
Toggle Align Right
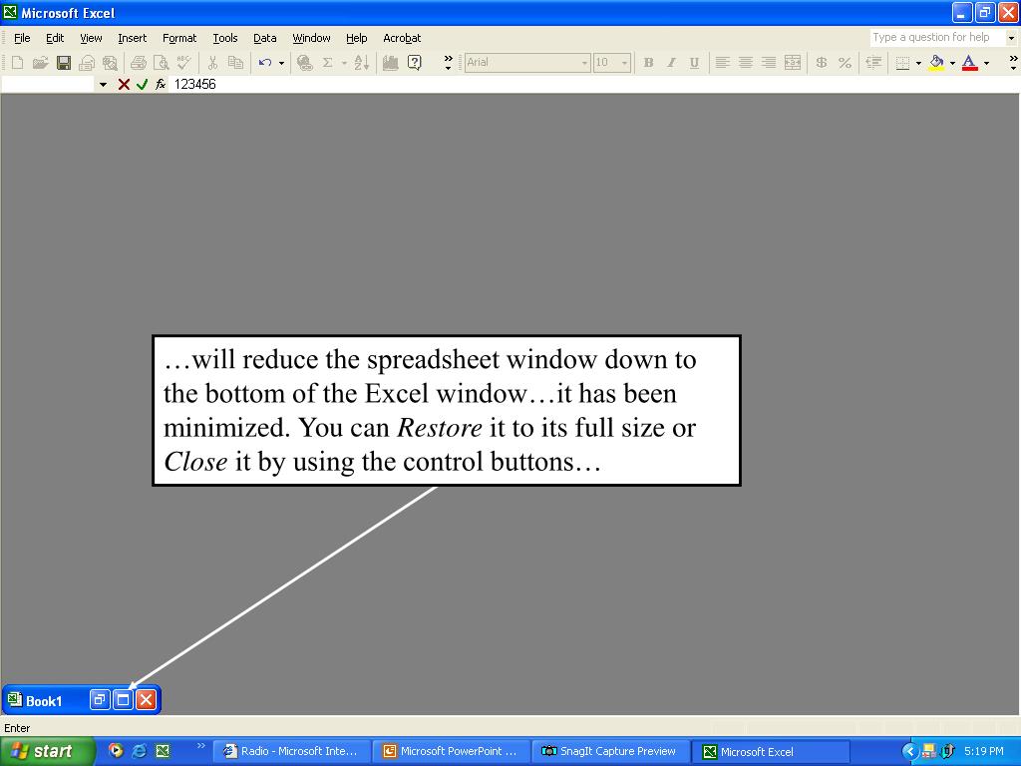pos(769,63)
